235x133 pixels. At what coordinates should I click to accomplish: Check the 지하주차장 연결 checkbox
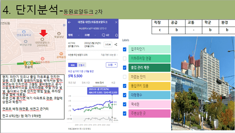coord(124,58)
